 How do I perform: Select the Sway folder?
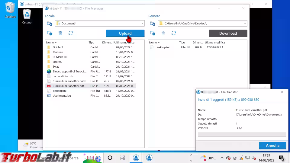[x=91, y=66]
